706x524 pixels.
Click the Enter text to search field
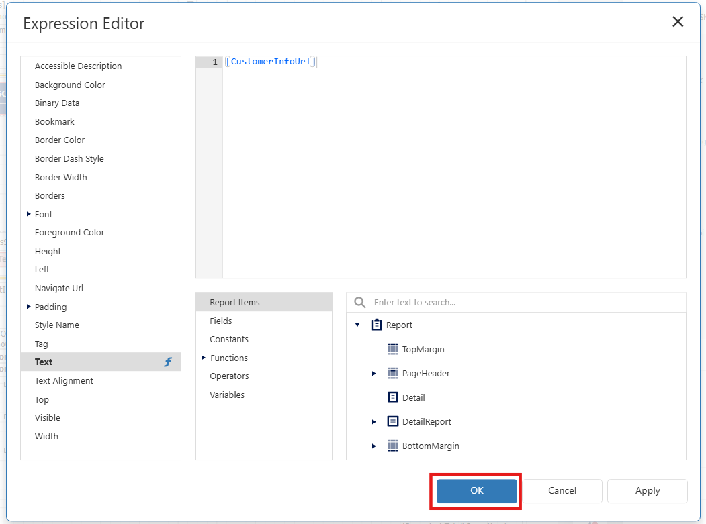[x=524, y=302]
